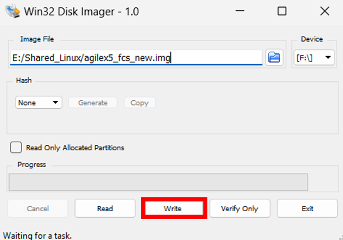343x240 pixels.
Task: Exit the application with the Exit button
Action: click(307, 209)
